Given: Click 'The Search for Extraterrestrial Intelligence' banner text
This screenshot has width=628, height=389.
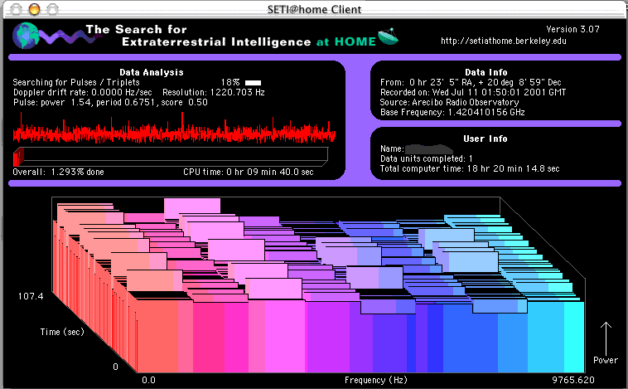Looking at the screenshot, I should (x=198, y=36).
